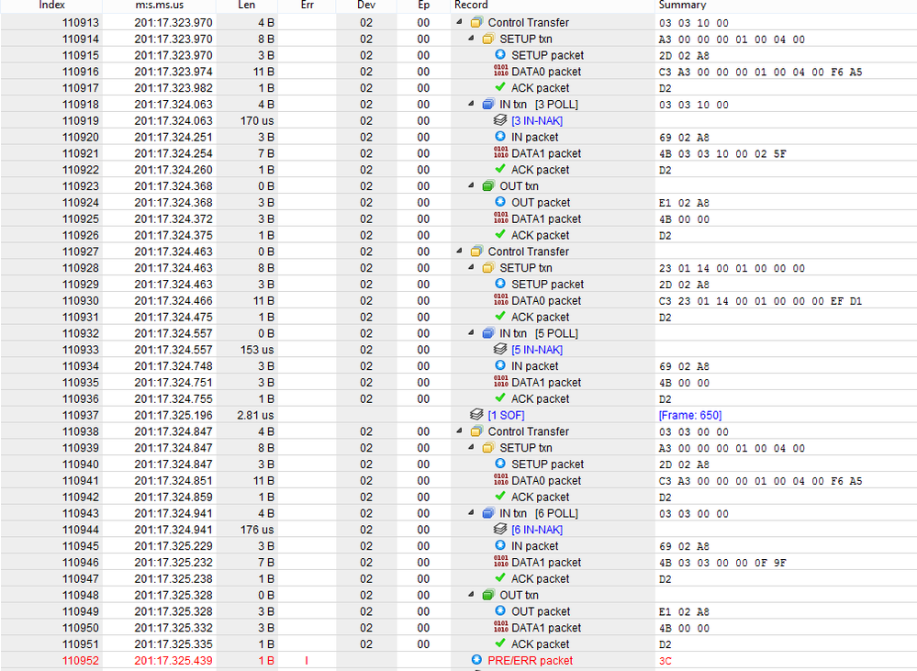Click the Record column header

(553, 6)
